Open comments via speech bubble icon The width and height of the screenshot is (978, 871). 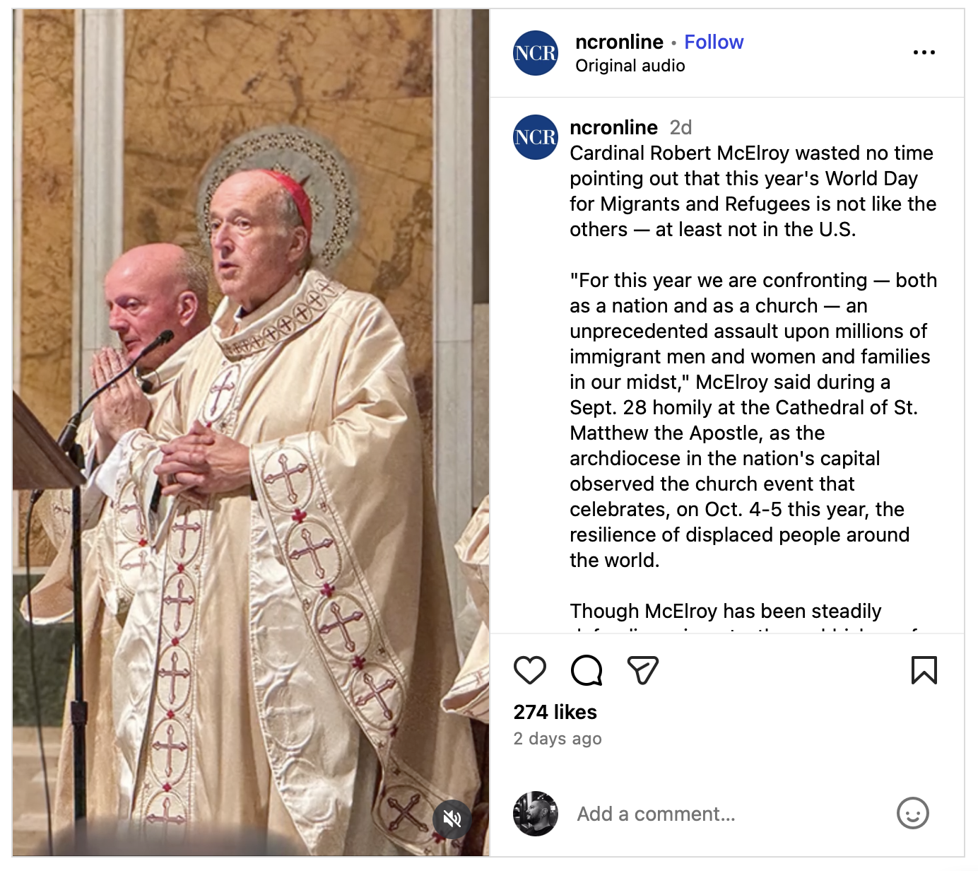coord(587,670)
